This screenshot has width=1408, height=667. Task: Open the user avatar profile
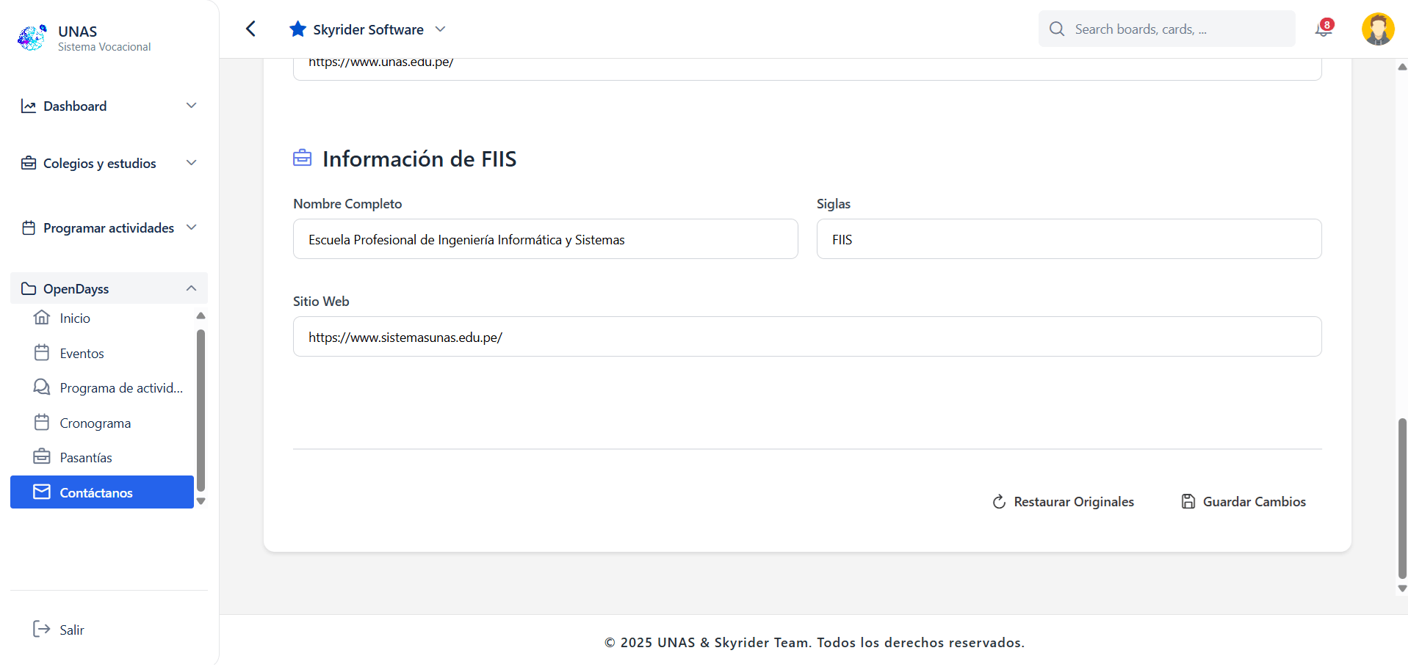pos(1377,29)
